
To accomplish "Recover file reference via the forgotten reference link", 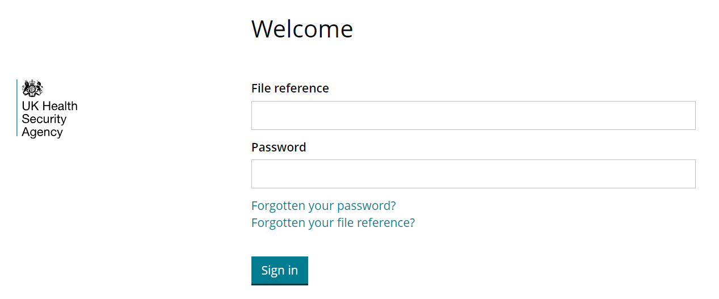I will tap(333, 222).
